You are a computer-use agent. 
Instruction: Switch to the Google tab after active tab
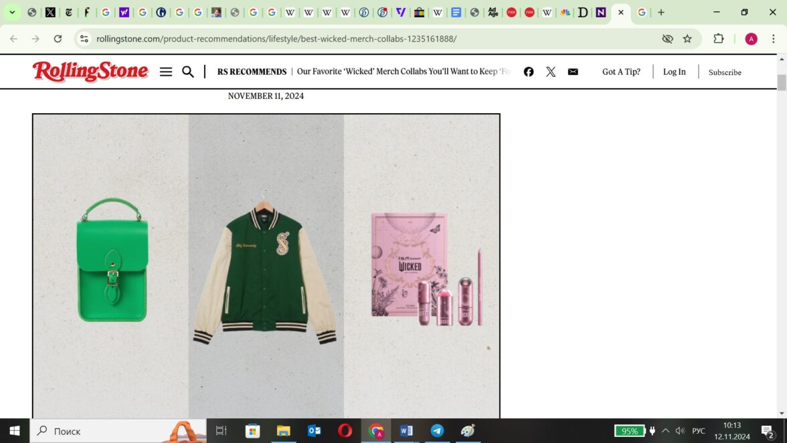641,13
